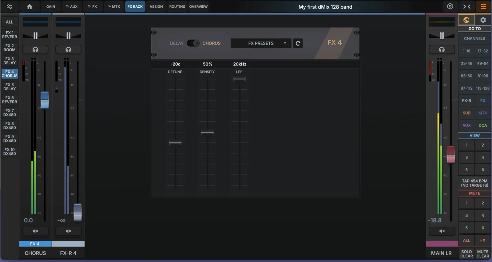Image resolution: width=492 pixels, height=262 pixels.
Task: Open the FX-R 4 channel EQ display
Action: tap(68, 22)
